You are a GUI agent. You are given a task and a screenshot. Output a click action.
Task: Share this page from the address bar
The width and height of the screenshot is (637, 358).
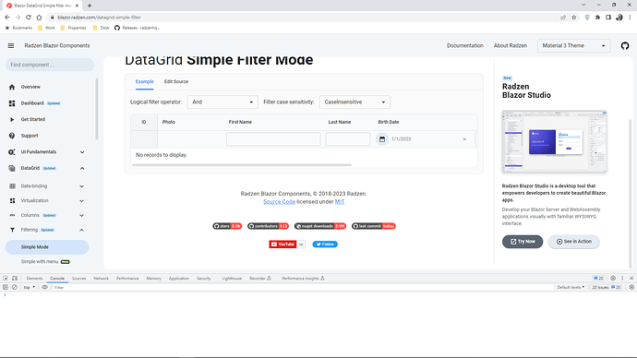pyautogui.click(x=563, y=18)
